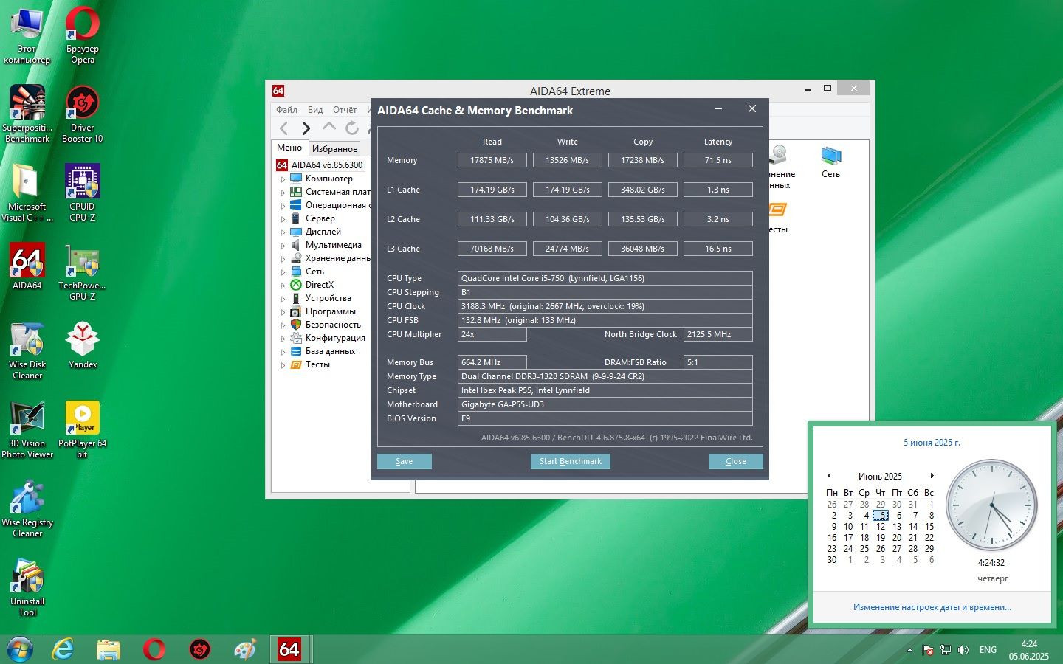Click the Save button in the benchmark dialog

pos(405,461)
